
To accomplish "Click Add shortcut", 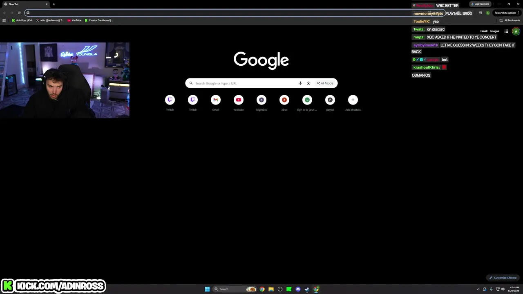I will point(353,102).
